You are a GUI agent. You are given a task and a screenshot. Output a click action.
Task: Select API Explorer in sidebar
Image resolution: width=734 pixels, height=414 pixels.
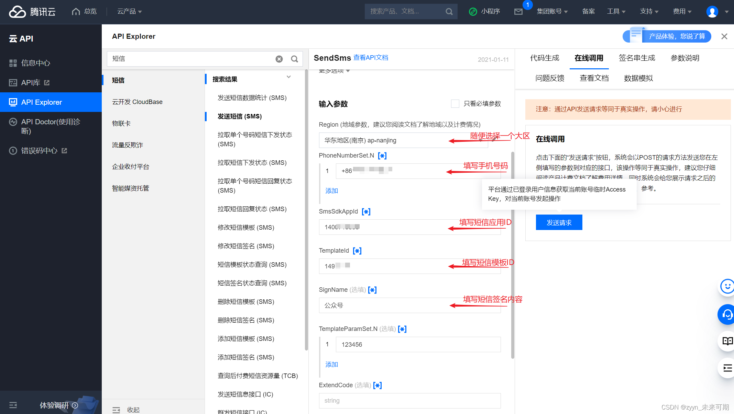pos(51,102)
